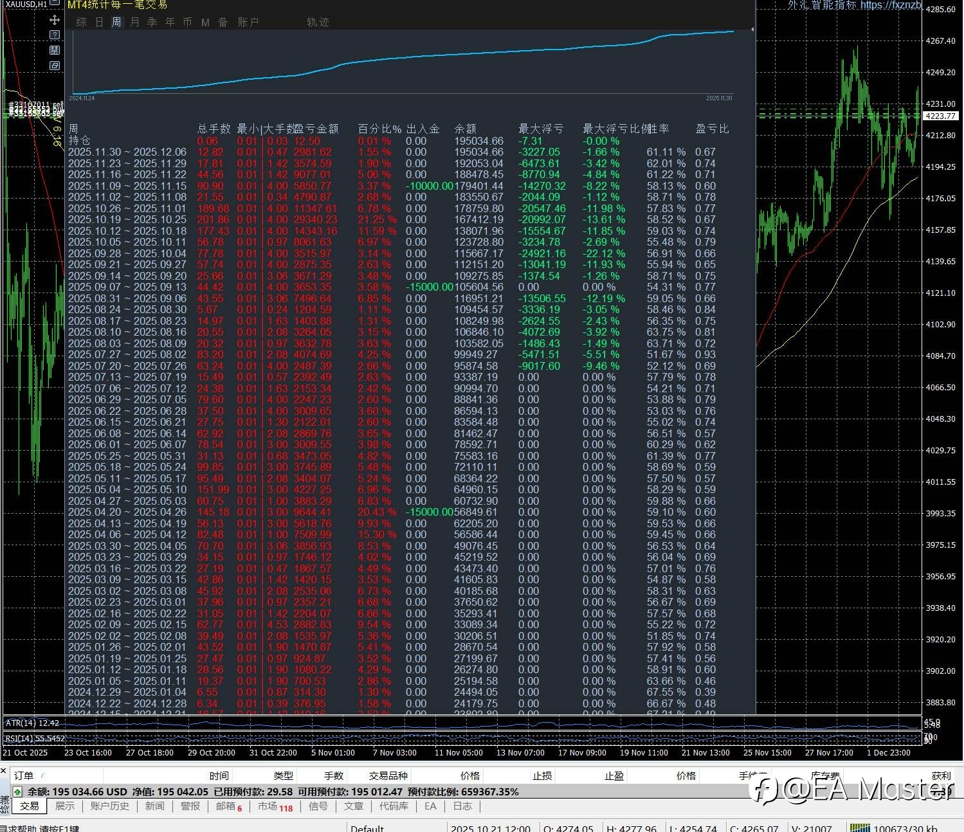The image size is (964, 832).
Task: Click the 余额 column heading in statistics
Action: (x=465, y=129)
